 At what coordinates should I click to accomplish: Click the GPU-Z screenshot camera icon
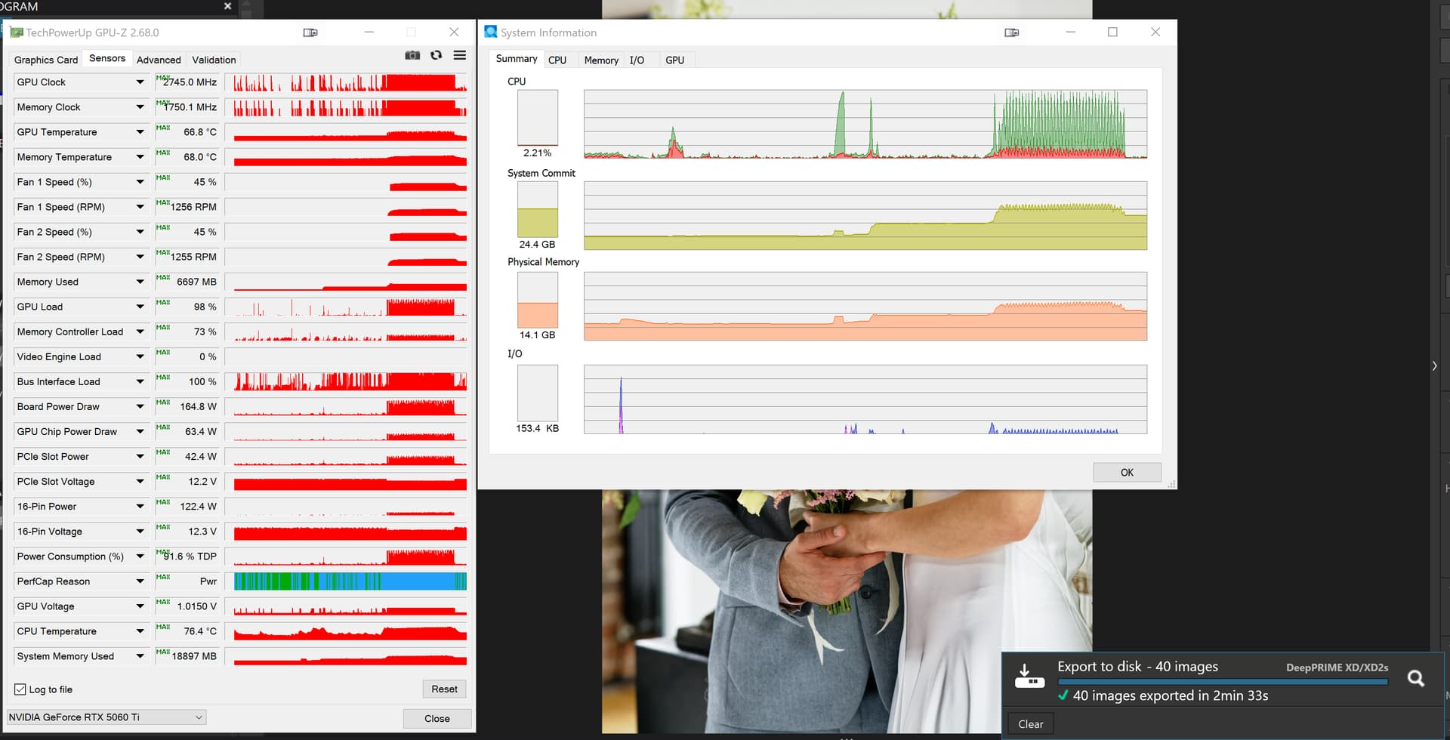click(412, 56)
